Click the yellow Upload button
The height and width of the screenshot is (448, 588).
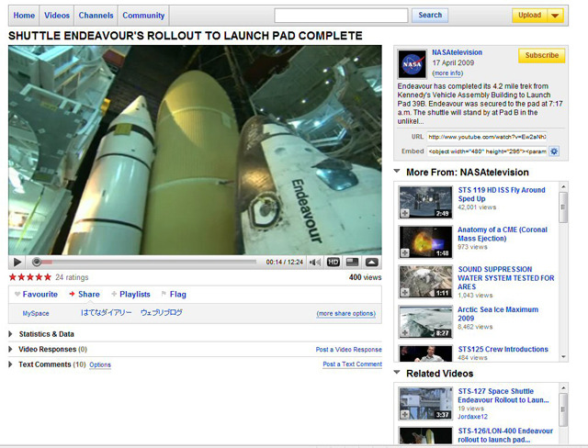tap(529, 16)
